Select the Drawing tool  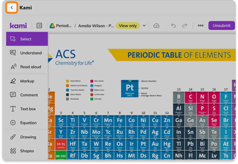27,137
